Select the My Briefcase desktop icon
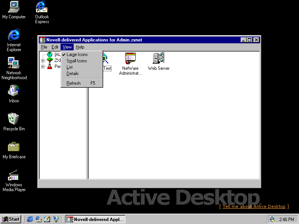299x224 pixels. [14, 150]
